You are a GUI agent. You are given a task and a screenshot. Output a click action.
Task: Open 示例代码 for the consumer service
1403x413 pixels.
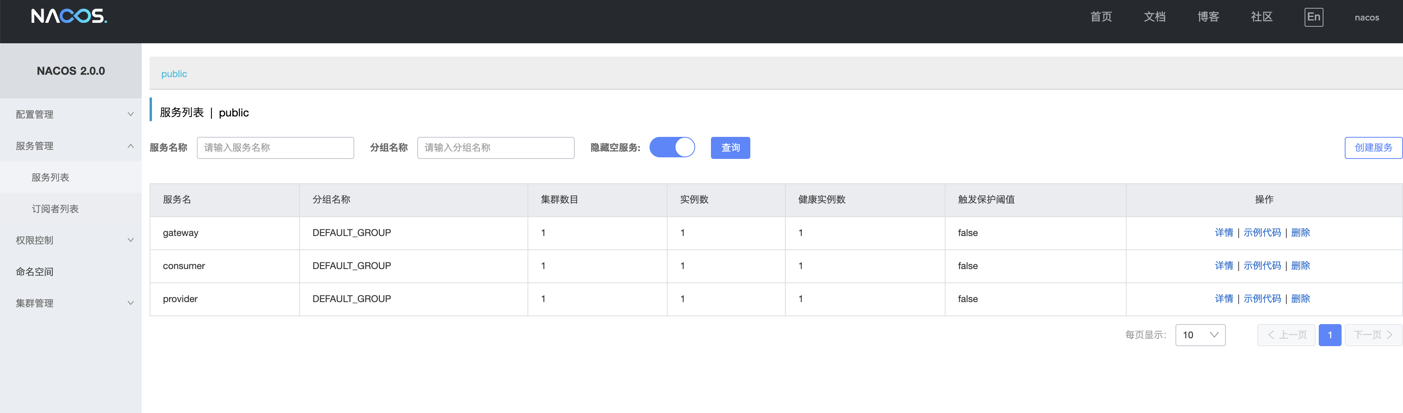point(1261,265)
